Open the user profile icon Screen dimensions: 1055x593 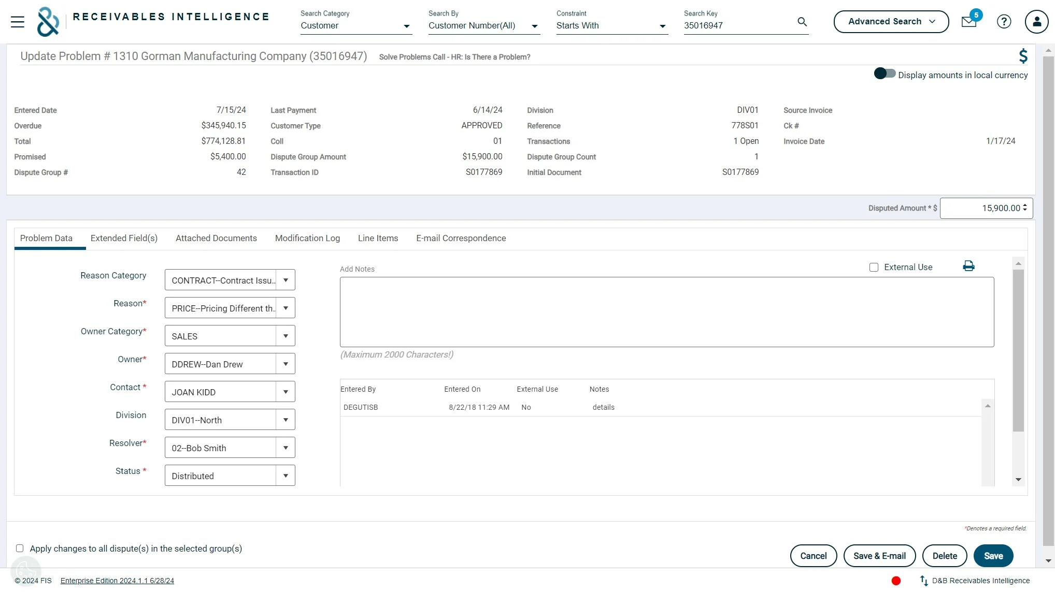point(1036,22)
